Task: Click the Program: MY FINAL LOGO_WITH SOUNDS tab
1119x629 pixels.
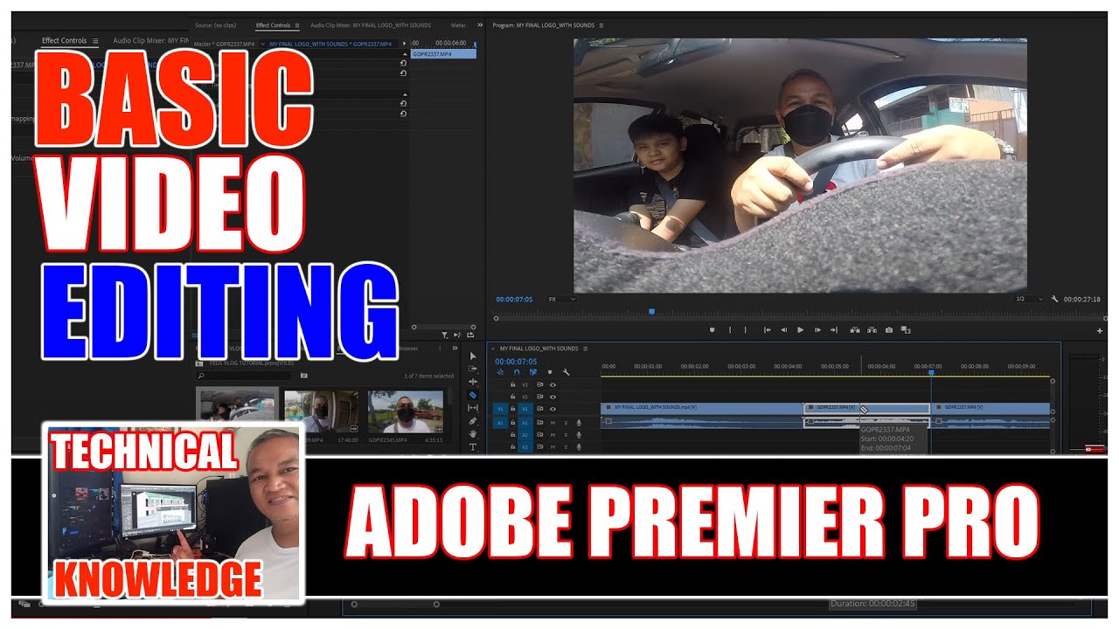Action: click(x=543, y=25)
